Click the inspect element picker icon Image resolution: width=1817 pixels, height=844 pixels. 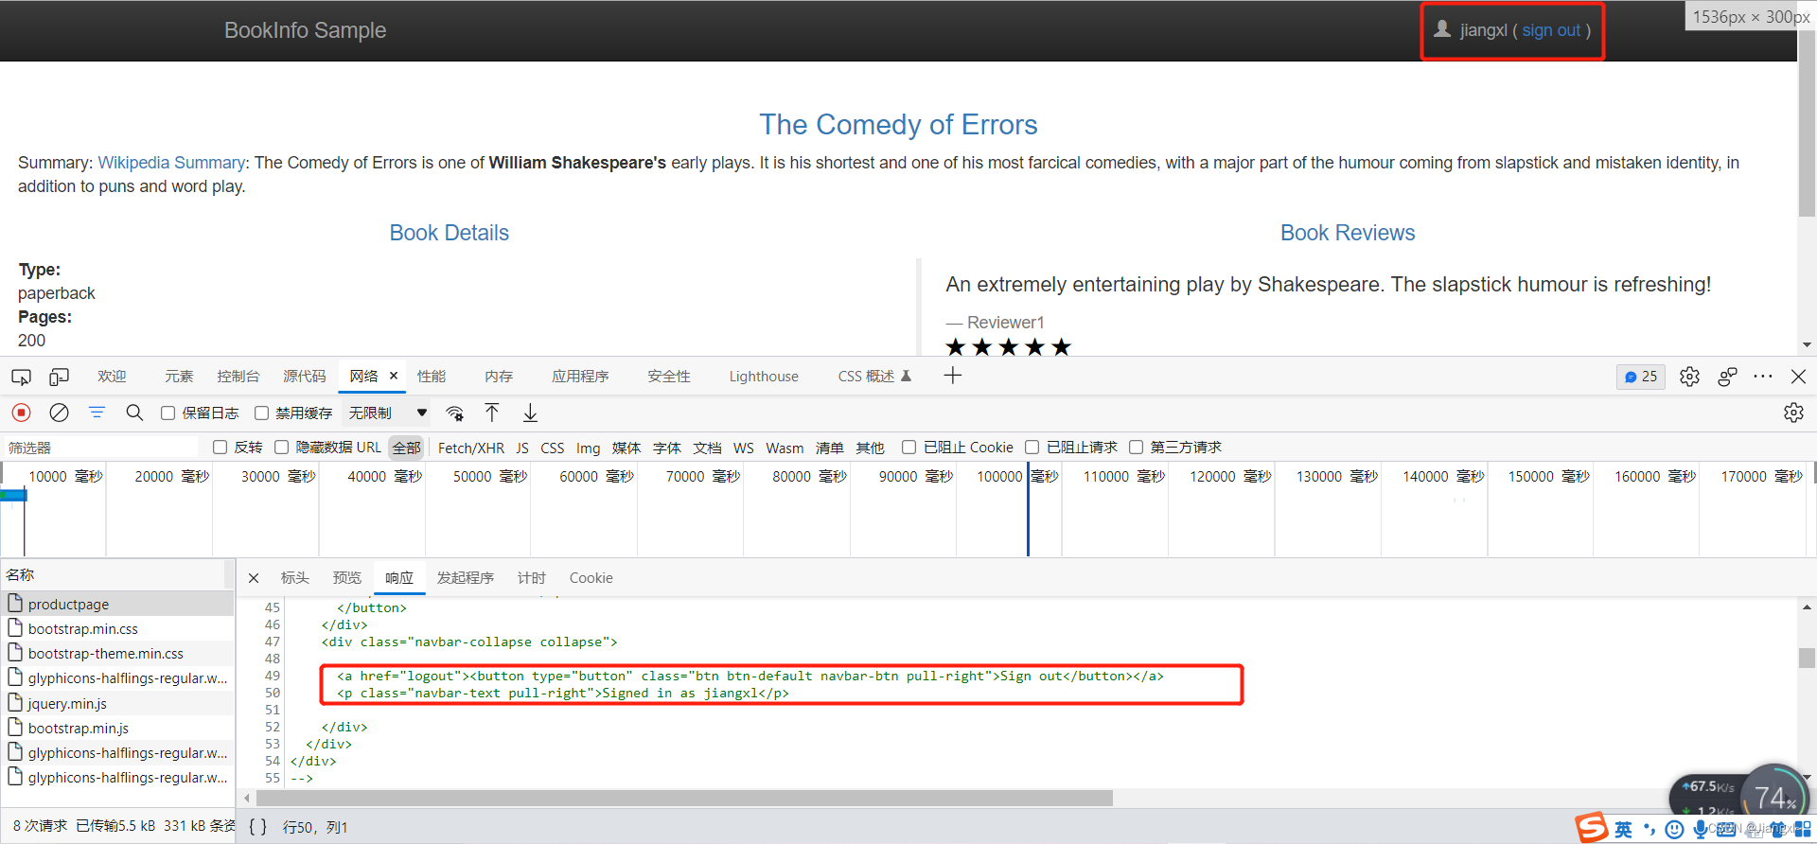[21, 377]
